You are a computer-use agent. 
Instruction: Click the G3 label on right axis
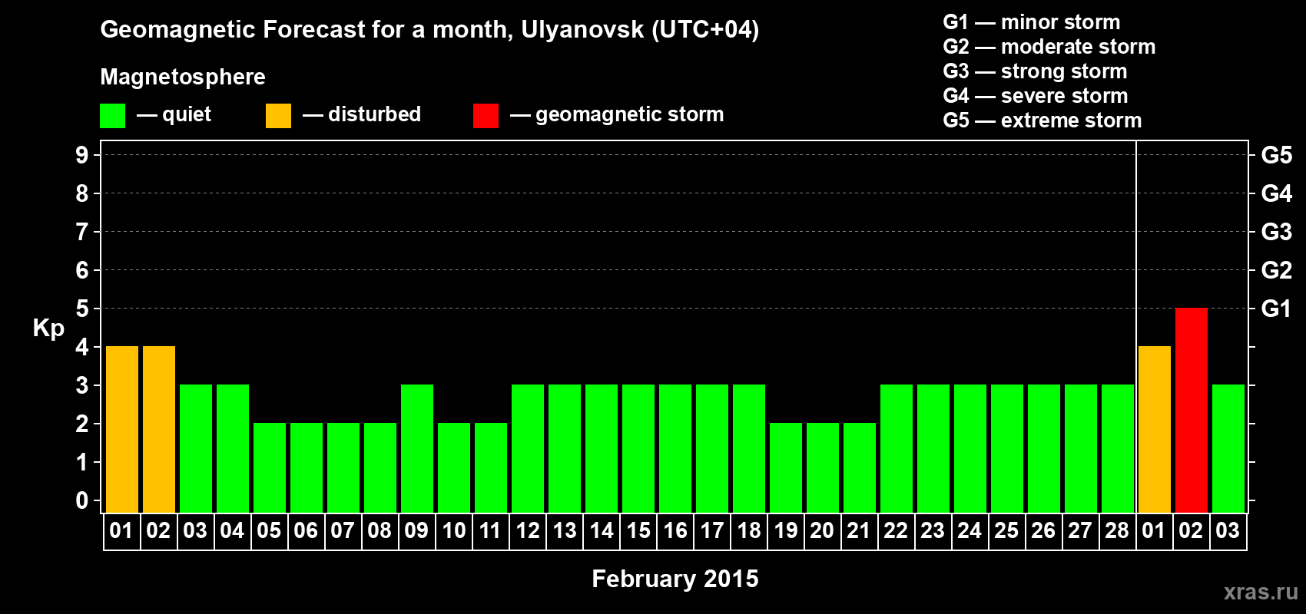(x=1276, y=232)
